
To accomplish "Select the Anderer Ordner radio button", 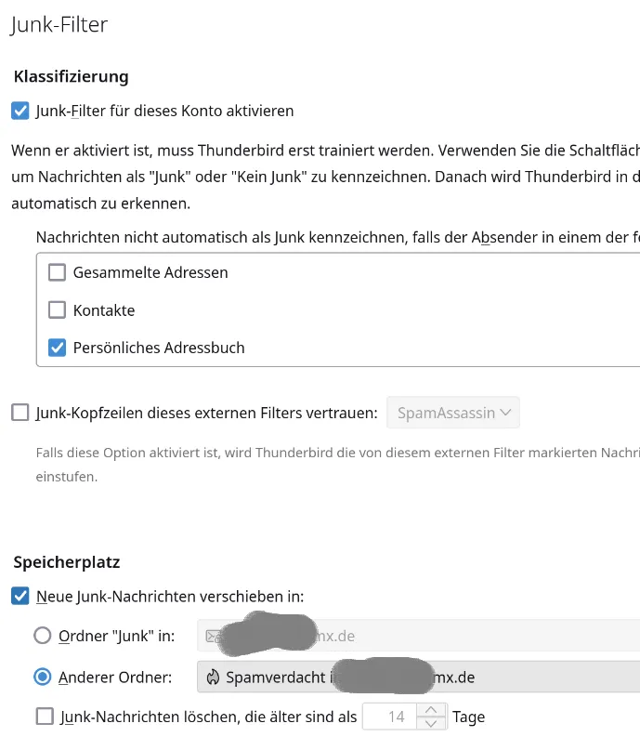I will [x=43, y=678].
